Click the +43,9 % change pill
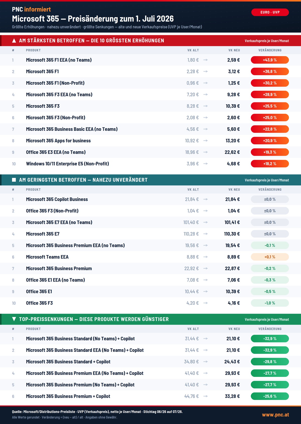 [270, 60]
